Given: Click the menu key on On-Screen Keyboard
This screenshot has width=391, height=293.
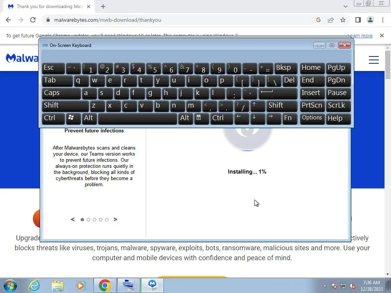Looking at the screenshot, I should pos(202,118).
